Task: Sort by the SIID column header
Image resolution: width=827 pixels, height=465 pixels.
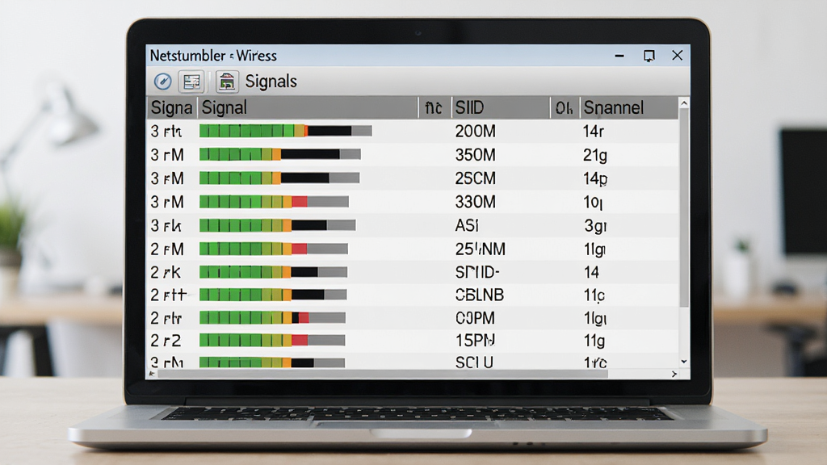Action: click(x=500, y=107)
